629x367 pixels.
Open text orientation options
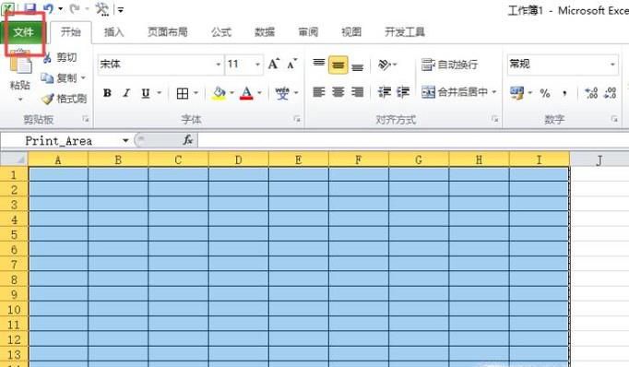click(x=386, y=65)
